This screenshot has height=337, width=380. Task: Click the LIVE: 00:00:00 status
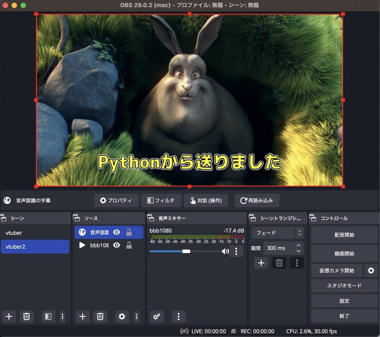pos(208,331)
